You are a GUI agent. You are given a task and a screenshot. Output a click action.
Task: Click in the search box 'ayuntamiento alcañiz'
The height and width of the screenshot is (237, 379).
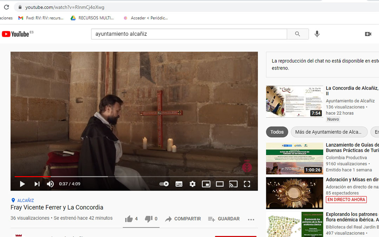click(x=189, y=34)
